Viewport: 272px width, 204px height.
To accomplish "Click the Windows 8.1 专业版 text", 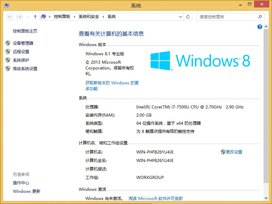I will (x=105, y=54).
